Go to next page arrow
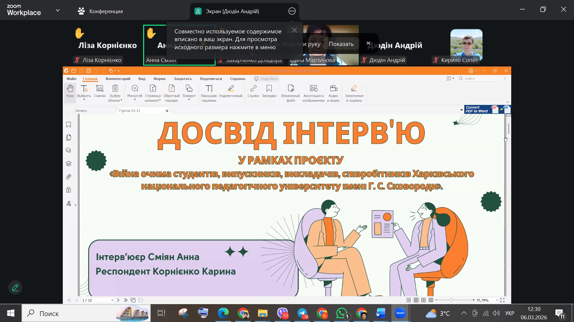 pyautogui.click(x=118, y=300)
